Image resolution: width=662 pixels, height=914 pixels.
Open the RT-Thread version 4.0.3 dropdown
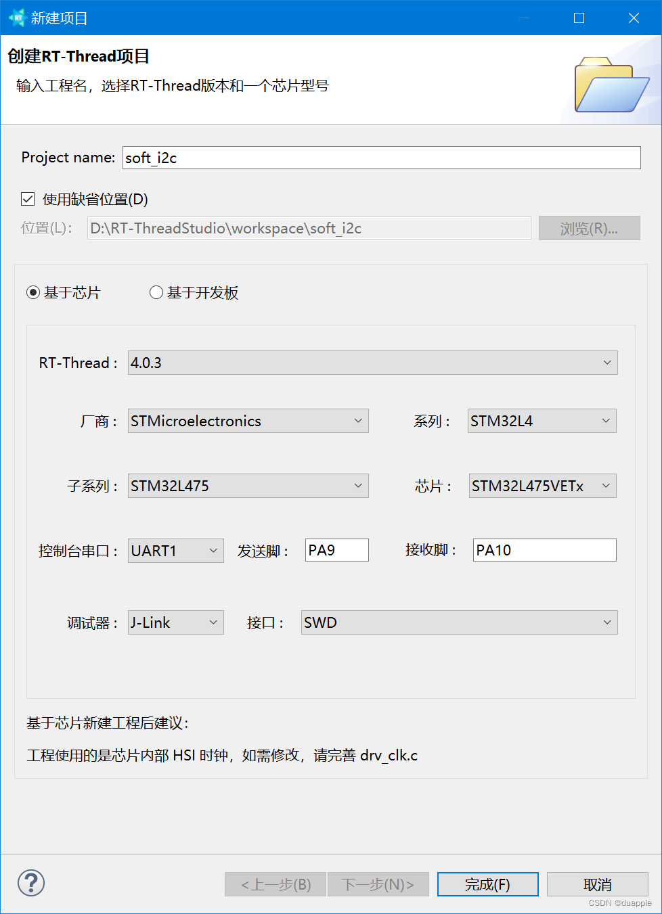(x=373, y=363)
